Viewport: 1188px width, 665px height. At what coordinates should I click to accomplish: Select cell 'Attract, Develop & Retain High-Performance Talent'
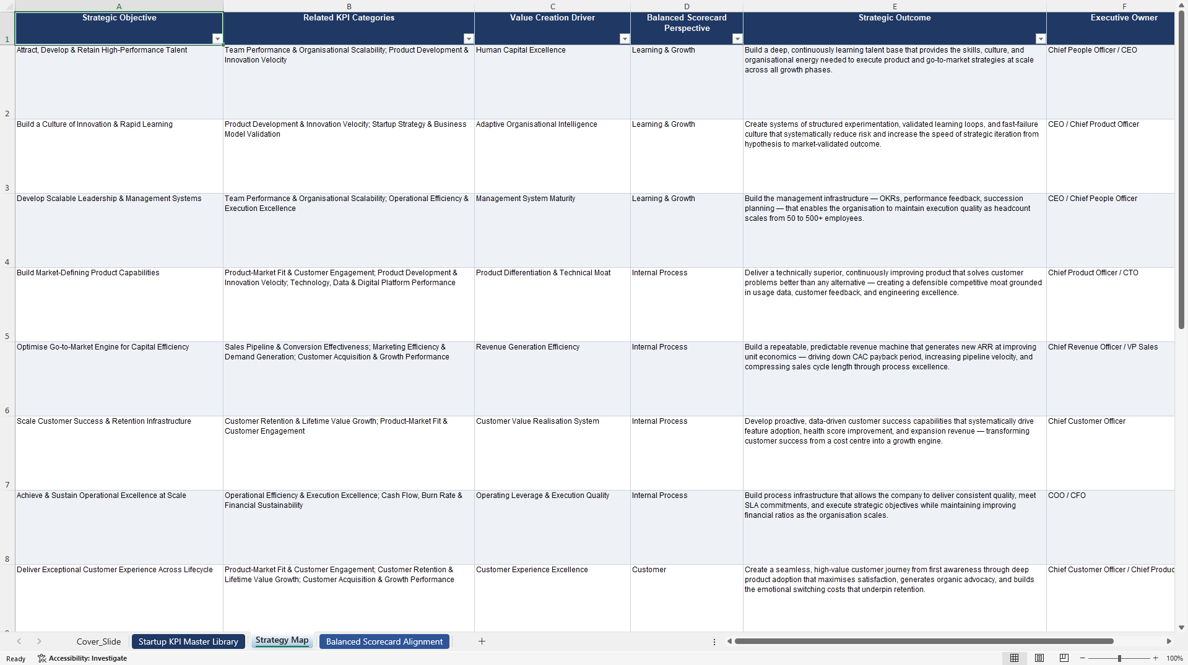pyautogui.click(x=119, y=82)
